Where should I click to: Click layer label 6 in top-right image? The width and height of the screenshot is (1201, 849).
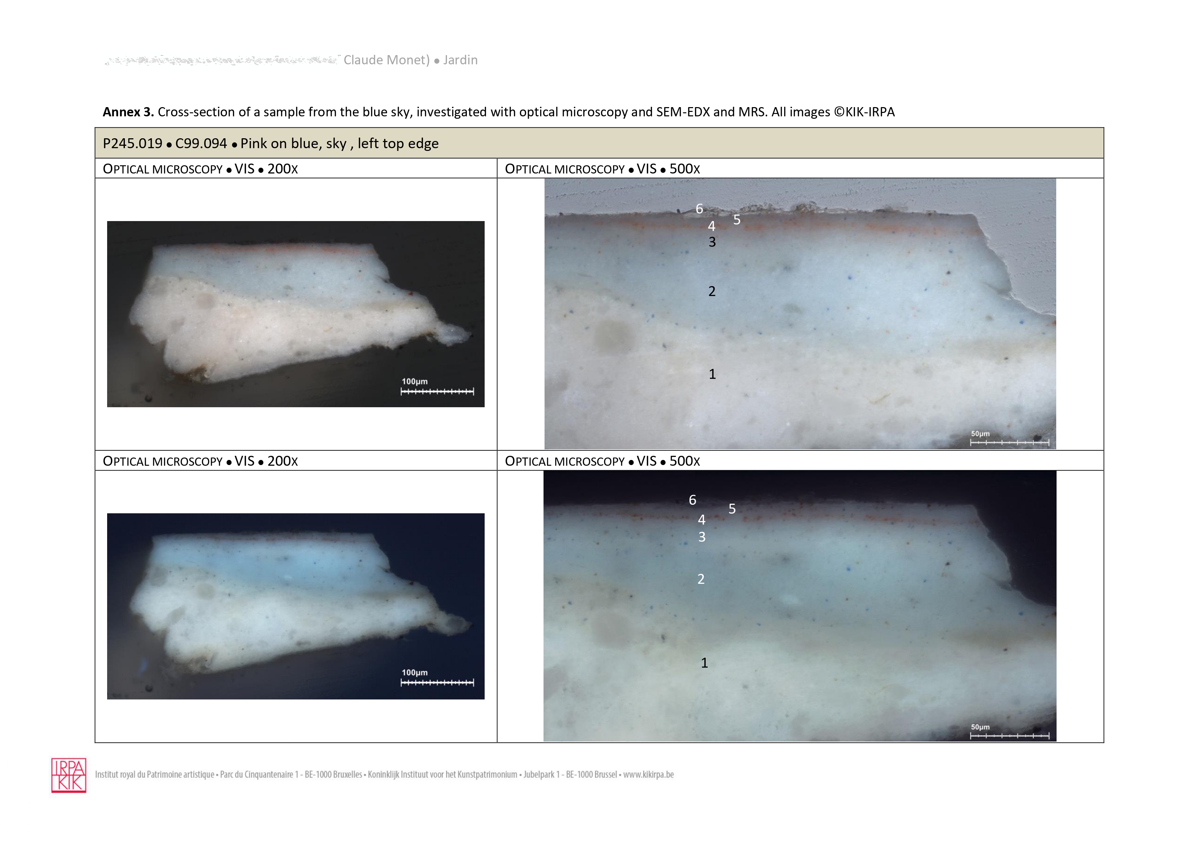point(699,209)
